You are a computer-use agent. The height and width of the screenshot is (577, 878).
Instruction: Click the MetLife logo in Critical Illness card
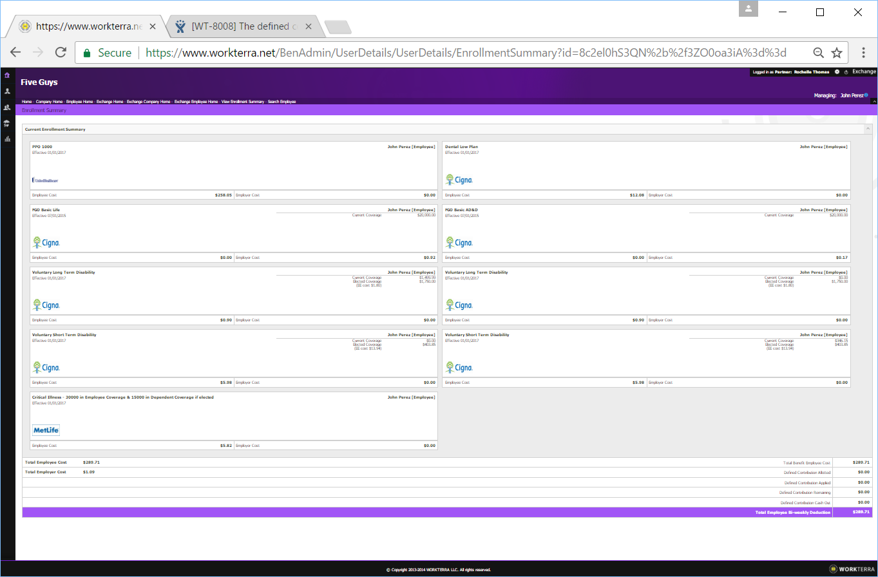pos(46,430)
